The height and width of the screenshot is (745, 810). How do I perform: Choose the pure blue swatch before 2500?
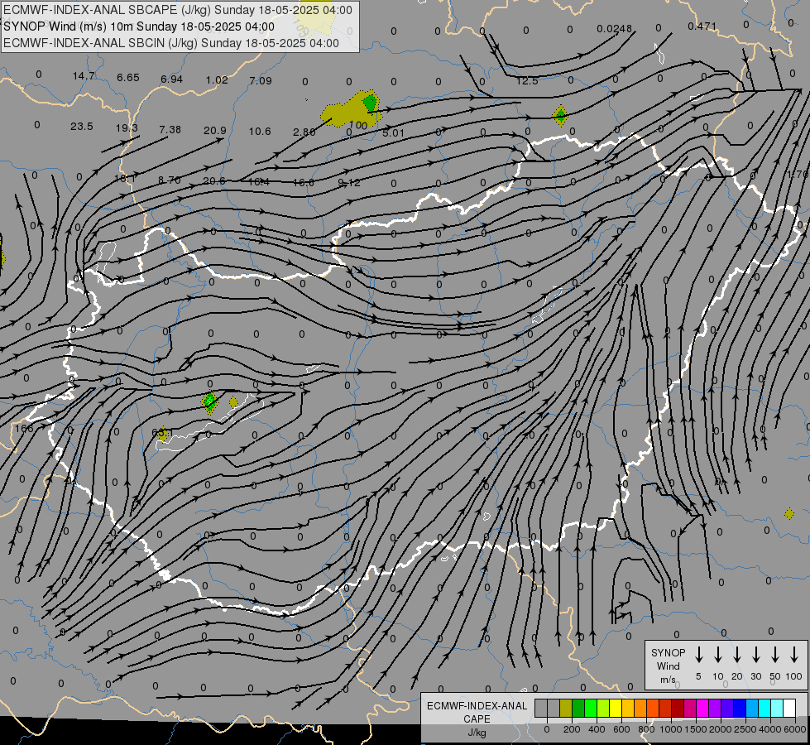739,708
